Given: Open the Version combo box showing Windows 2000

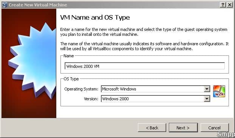Looking at the screenshot, I should 156,99.
